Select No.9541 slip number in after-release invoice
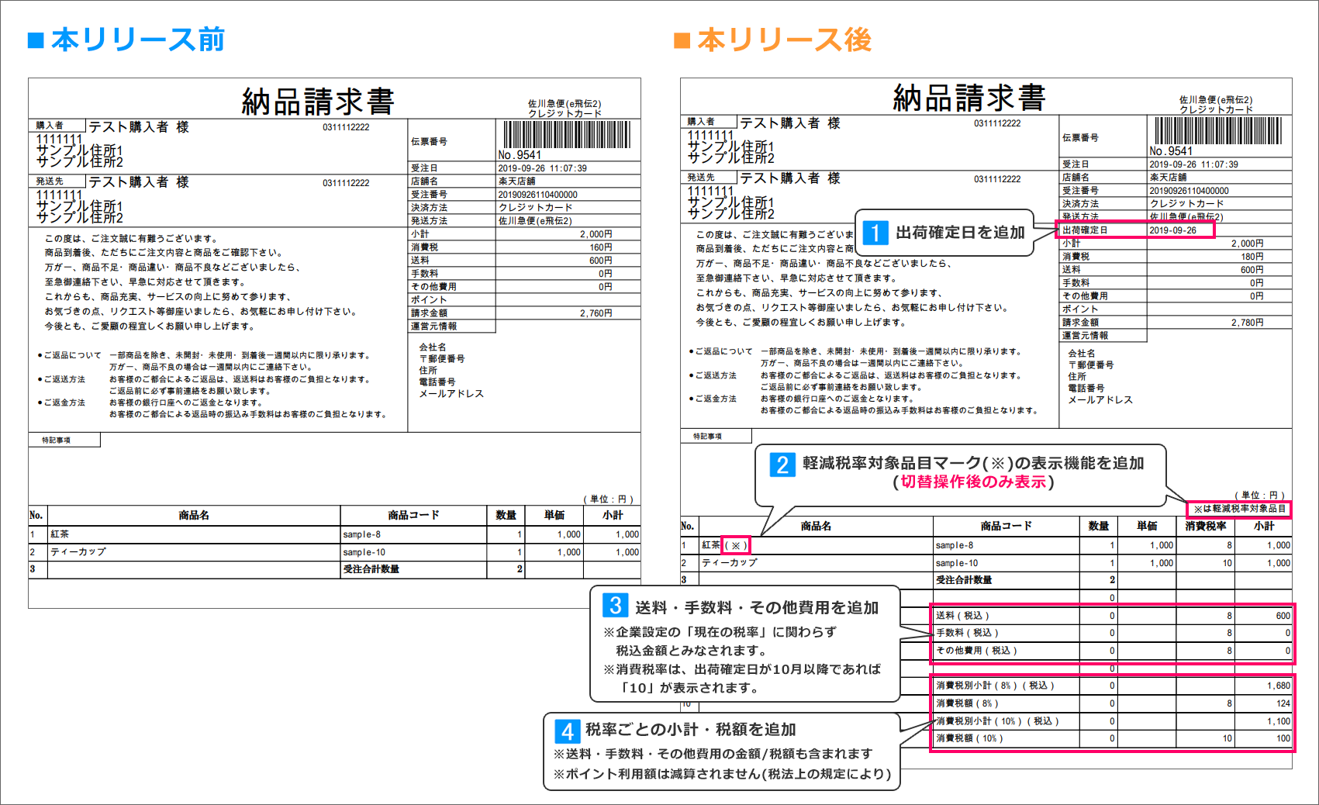This screenshot has width=1319, height=805. [1171, 151]
